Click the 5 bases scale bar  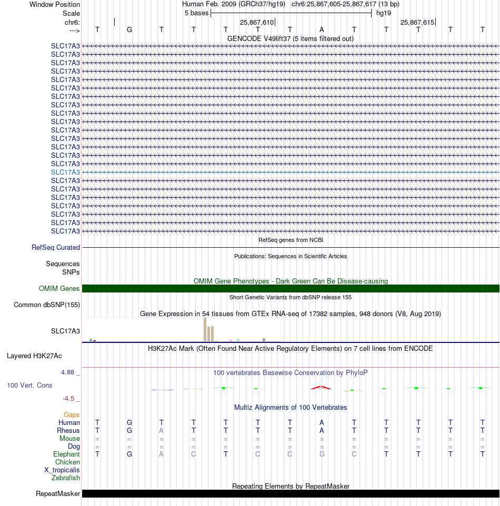click(x=291, y=13)
